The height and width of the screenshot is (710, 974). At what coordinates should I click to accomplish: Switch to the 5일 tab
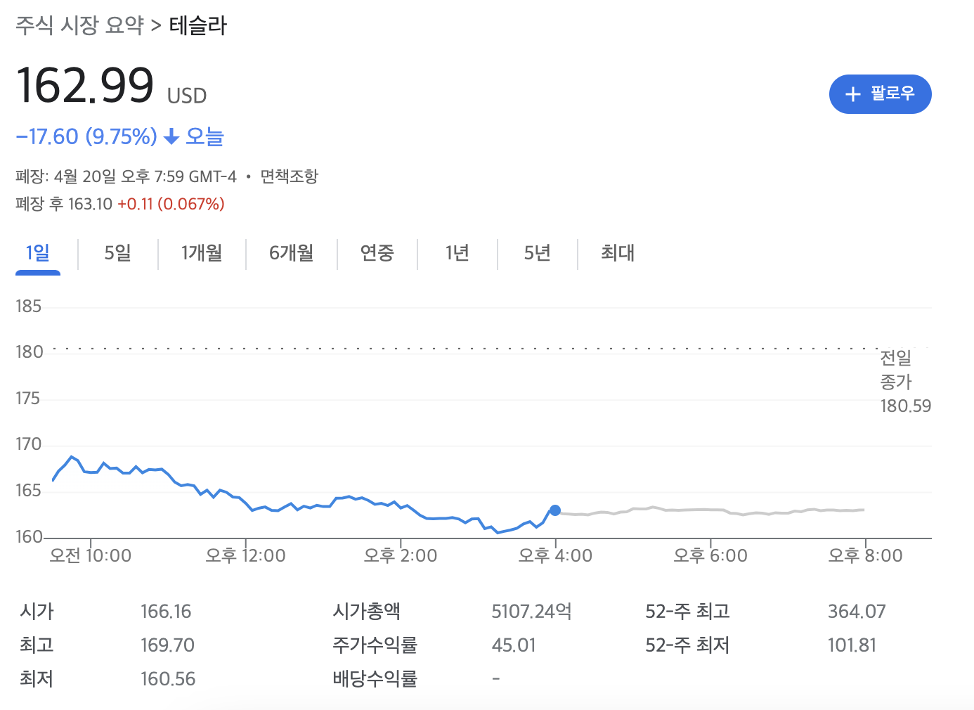pos(117,253)
